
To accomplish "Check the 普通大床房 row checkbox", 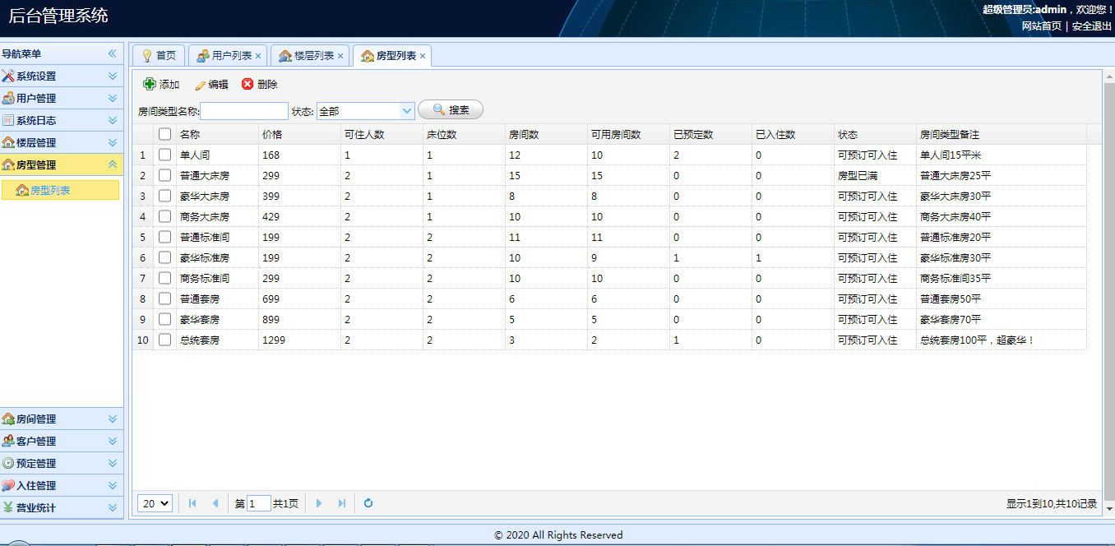I will pos(165,175).
